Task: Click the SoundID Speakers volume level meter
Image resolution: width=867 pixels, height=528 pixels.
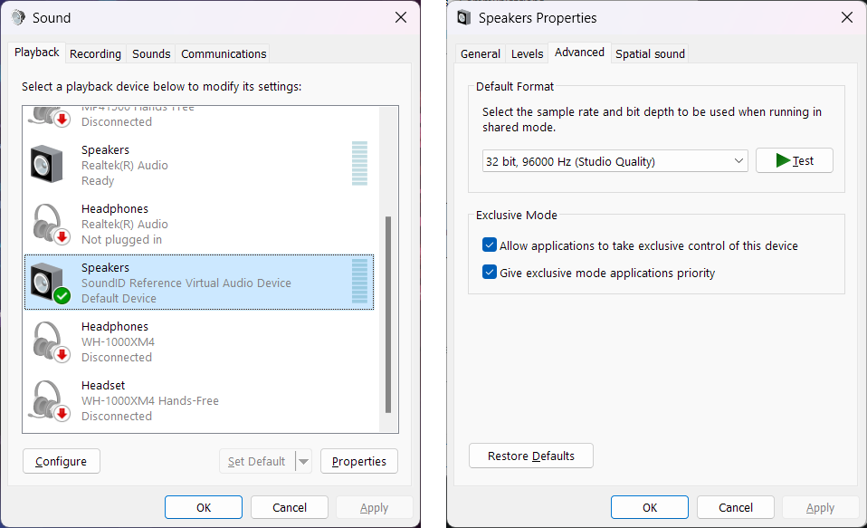Action: point(359,282)
